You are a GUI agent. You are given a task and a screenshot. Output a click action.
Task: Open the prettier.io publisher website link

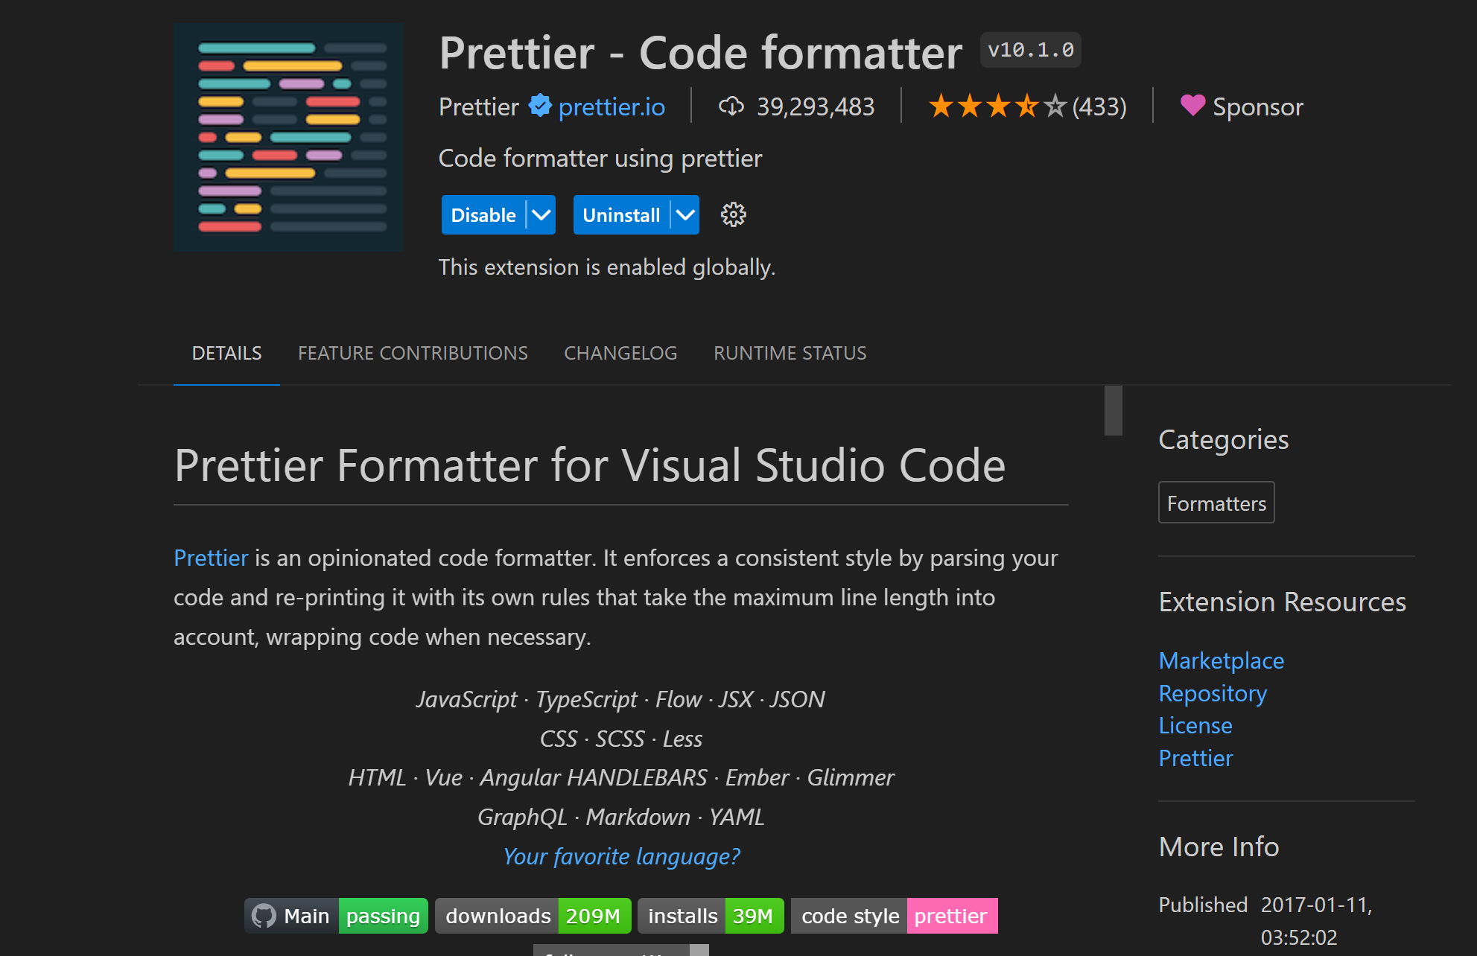click(611, 106)
